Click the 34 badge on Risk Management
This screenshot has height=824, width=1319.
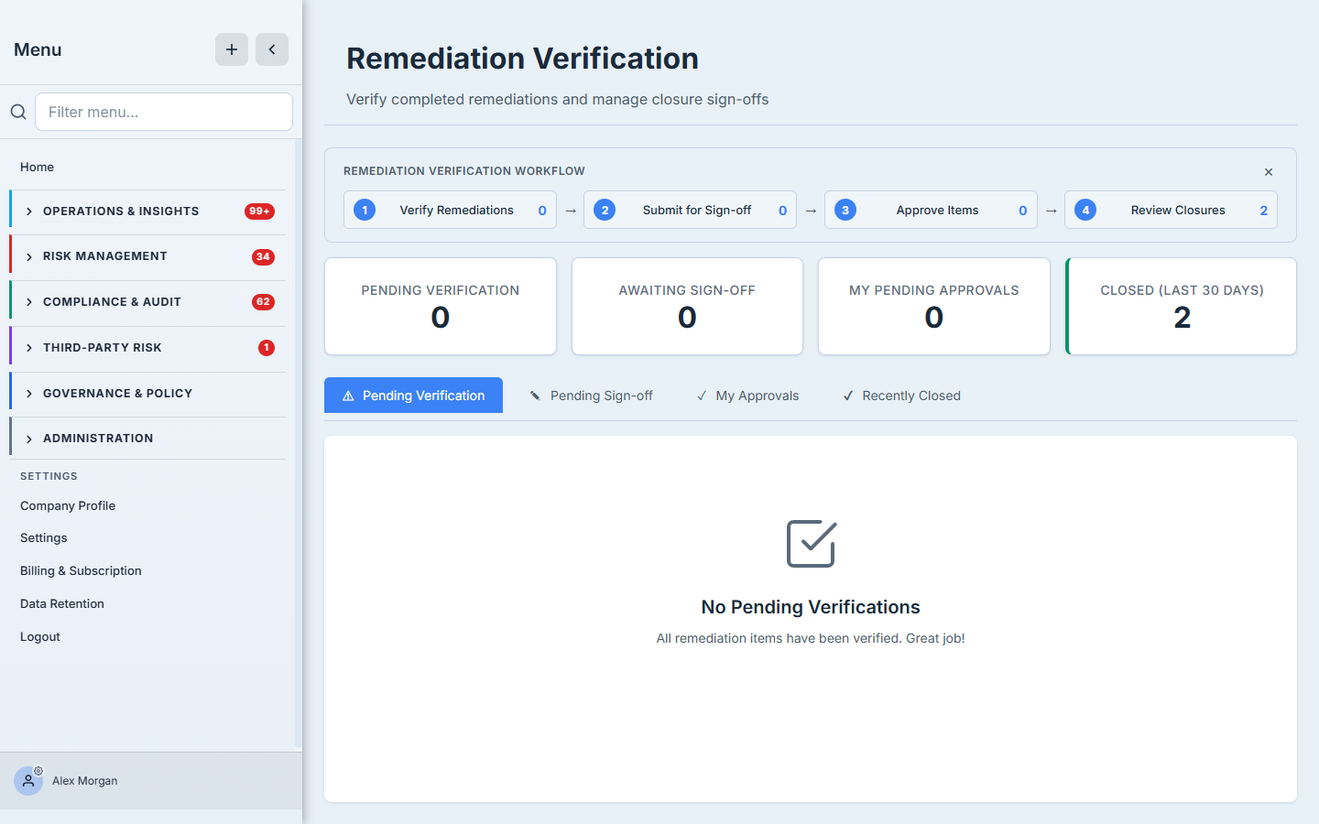click(263, 256)
